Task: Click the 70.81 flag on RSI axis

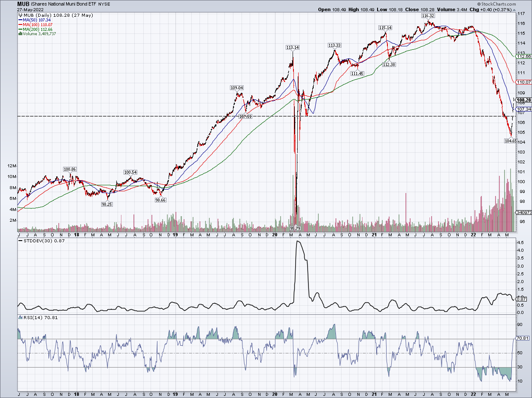Action: pyautogui.click(x=522, y=338)
